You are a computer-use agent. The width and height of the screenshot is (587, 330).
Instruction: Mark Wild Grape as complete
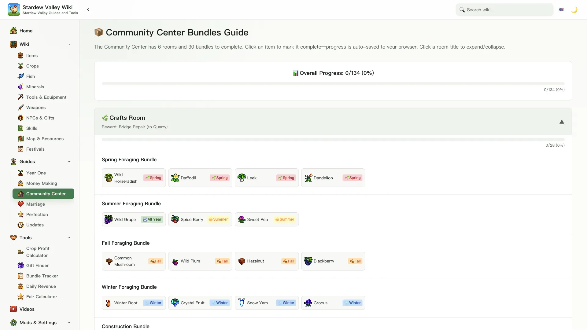coord(134,219)
